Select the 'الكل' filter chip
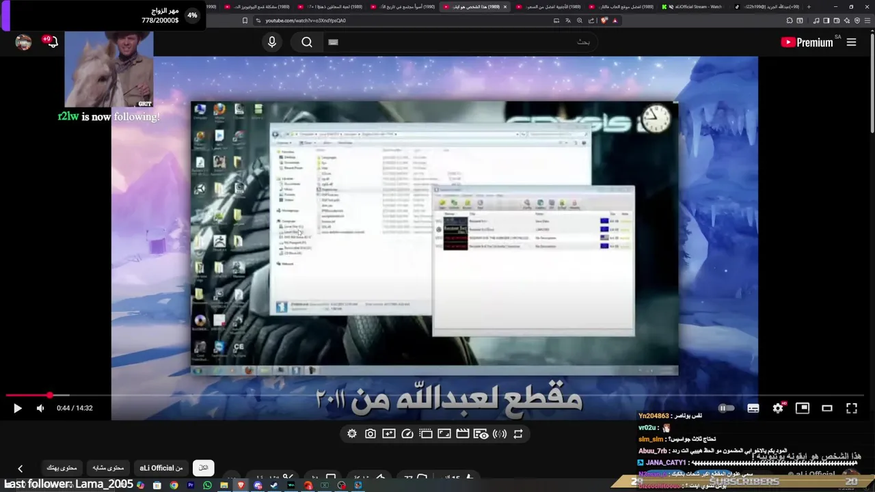Viewport: 875px width, 492px height. click(204, 468)
